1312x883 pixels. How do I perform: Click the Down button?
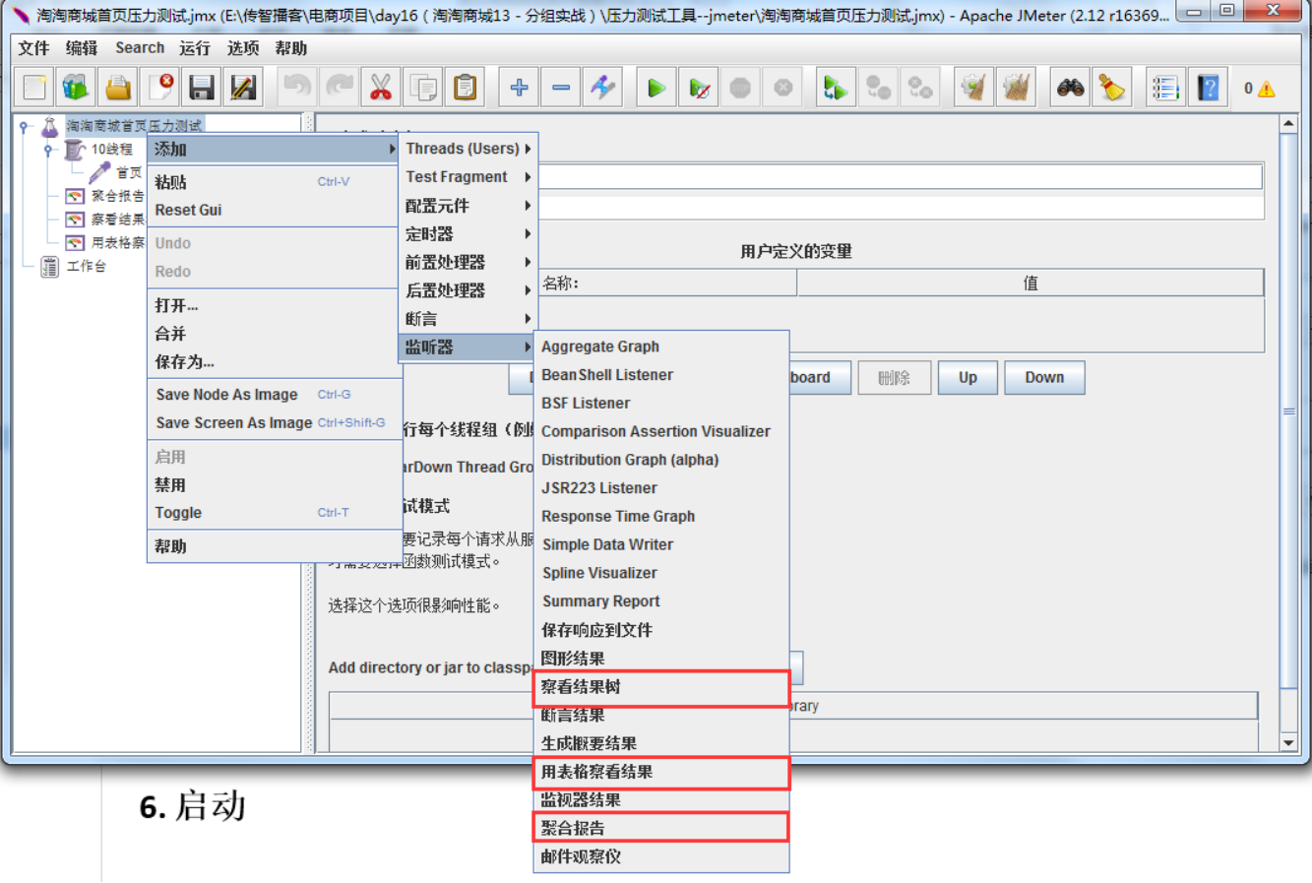click(x=1044, y=377)
